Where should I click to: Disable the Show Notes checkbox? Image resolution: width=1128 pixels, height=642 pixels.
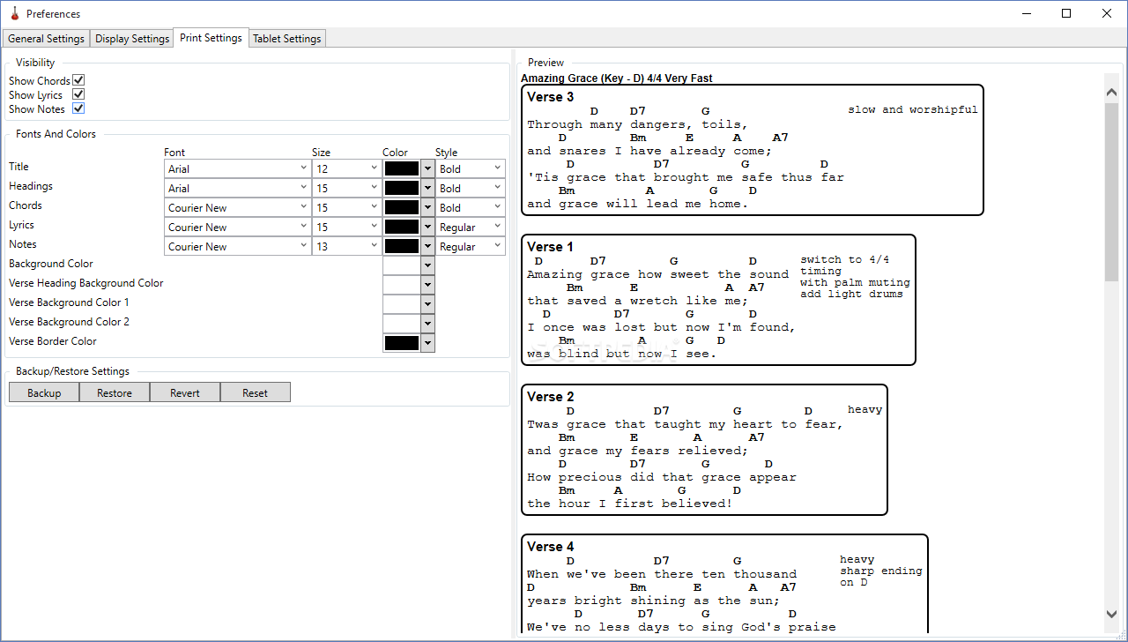tap(78, 108)
